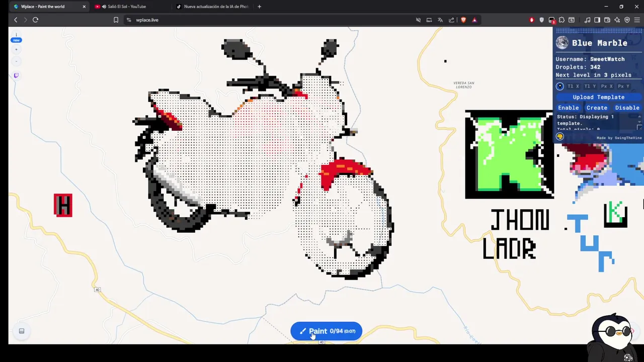Click the Paint 0/94 button
The width and height of the screenshot is (644, 362).
pyautogui.click(x=326, y=331)
